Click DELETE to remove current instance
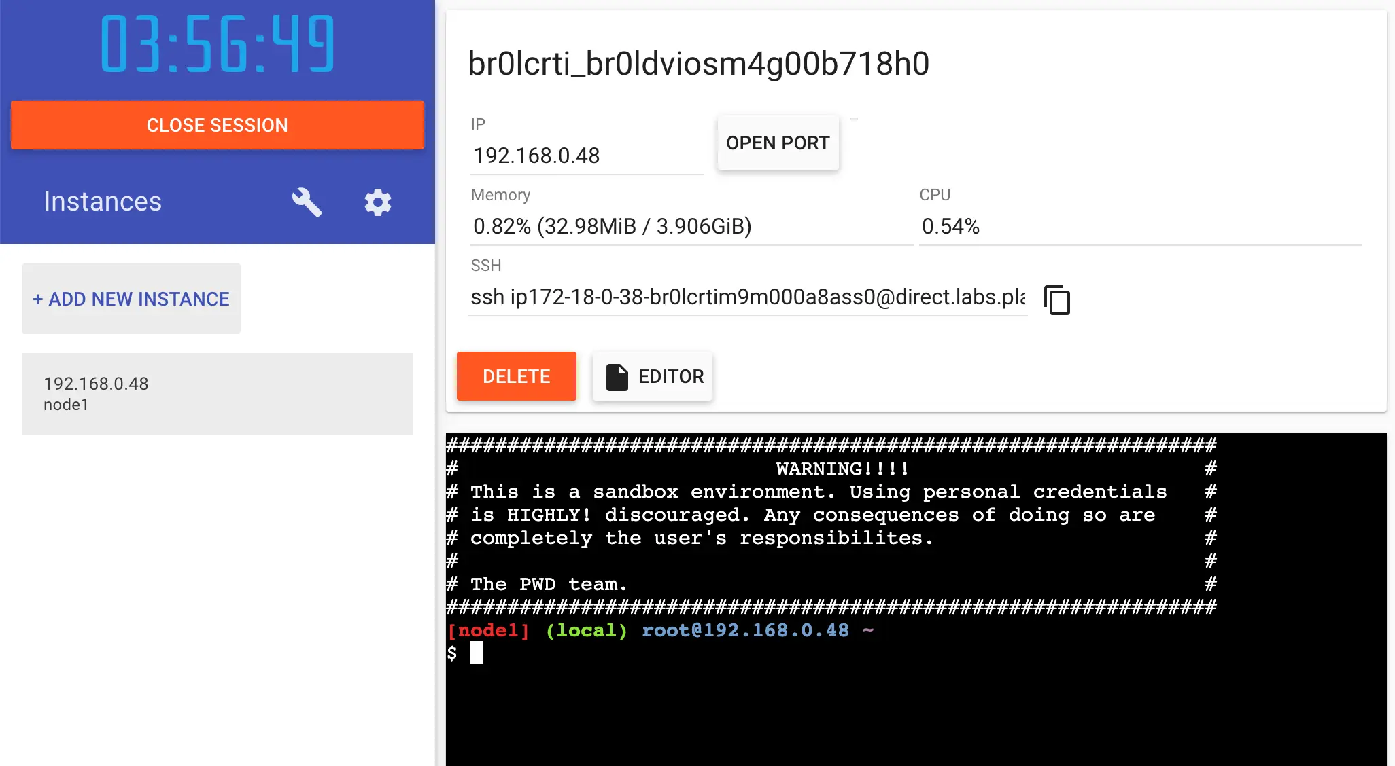Viewport: 1395px width, 766px height. [x=516, y=376]
